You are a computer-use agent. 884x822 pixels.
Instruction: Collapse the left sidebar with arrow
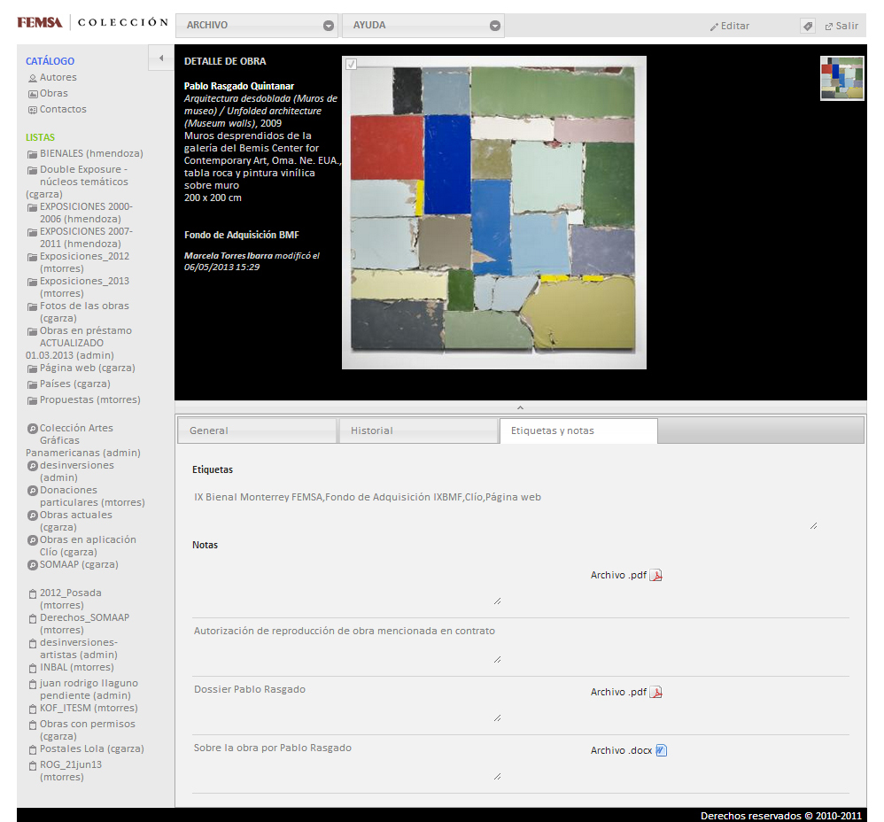(x=161, y=58)
